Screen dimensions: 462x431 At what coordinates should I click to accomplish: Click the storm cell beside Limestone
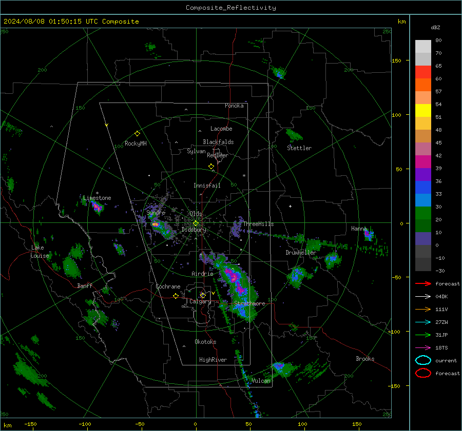[97, 208]
